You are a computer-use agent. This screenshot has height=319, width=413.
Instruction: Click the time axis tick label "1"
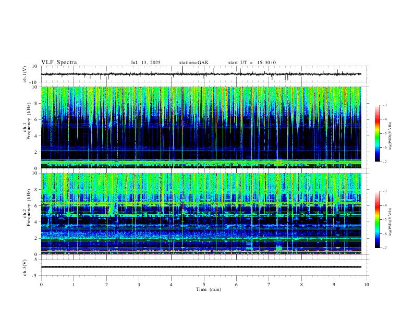(x=74, y=285)
